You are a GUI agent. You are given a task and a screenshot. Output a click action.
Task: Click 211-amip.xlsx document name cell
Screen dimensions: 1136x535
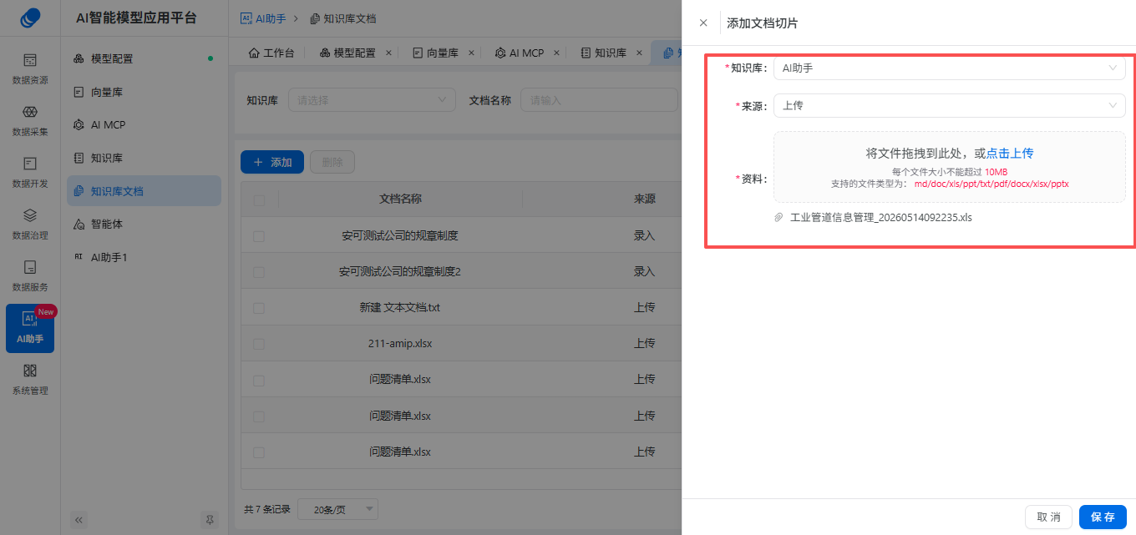(x=400, y=343)
